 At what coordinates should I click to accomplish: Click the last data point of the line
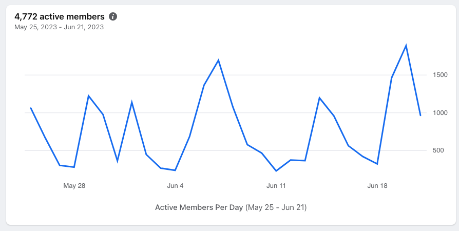tap(420, 115)
